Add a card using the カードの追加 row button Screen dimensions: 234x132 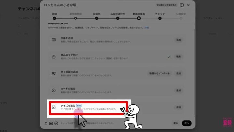click(x=178, y=90)
